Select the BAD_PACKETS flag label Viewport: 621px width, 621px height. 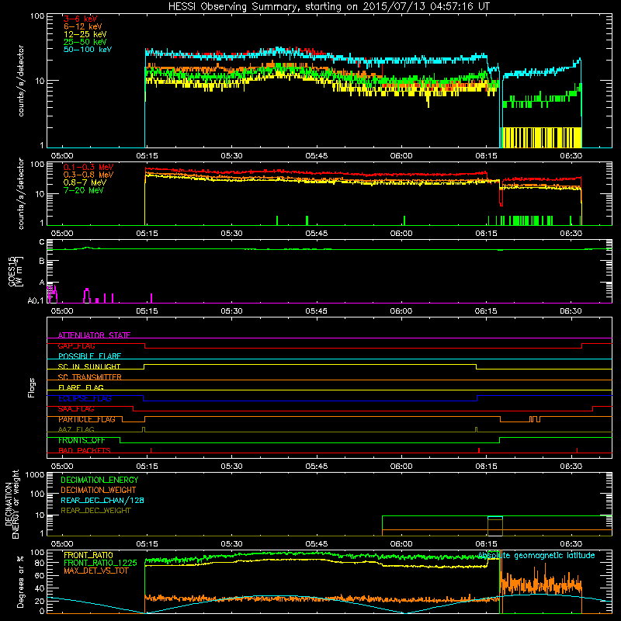tap(85, 450)
